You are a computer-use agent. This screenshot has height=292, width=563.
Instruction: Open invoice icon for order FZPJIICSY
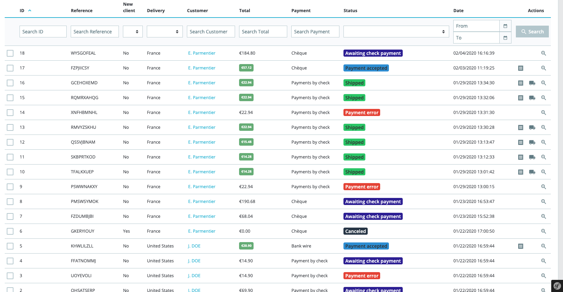(521, 68)
